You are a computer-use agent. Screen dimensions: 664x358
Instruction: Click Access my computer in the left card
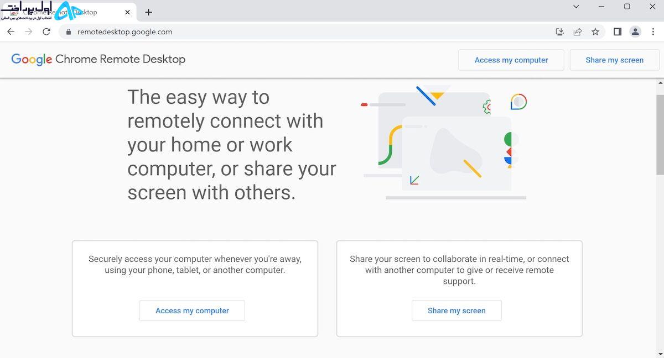[192, 310]
